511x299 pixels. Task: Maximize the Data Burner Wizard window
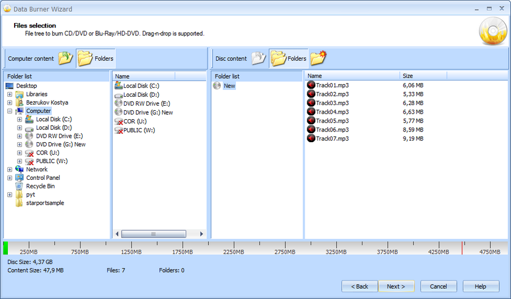click(489, 9)
